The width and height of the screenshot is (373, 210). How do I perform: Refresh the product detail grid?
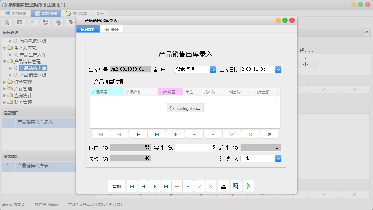pyautogui.click(x=269, y=134)
